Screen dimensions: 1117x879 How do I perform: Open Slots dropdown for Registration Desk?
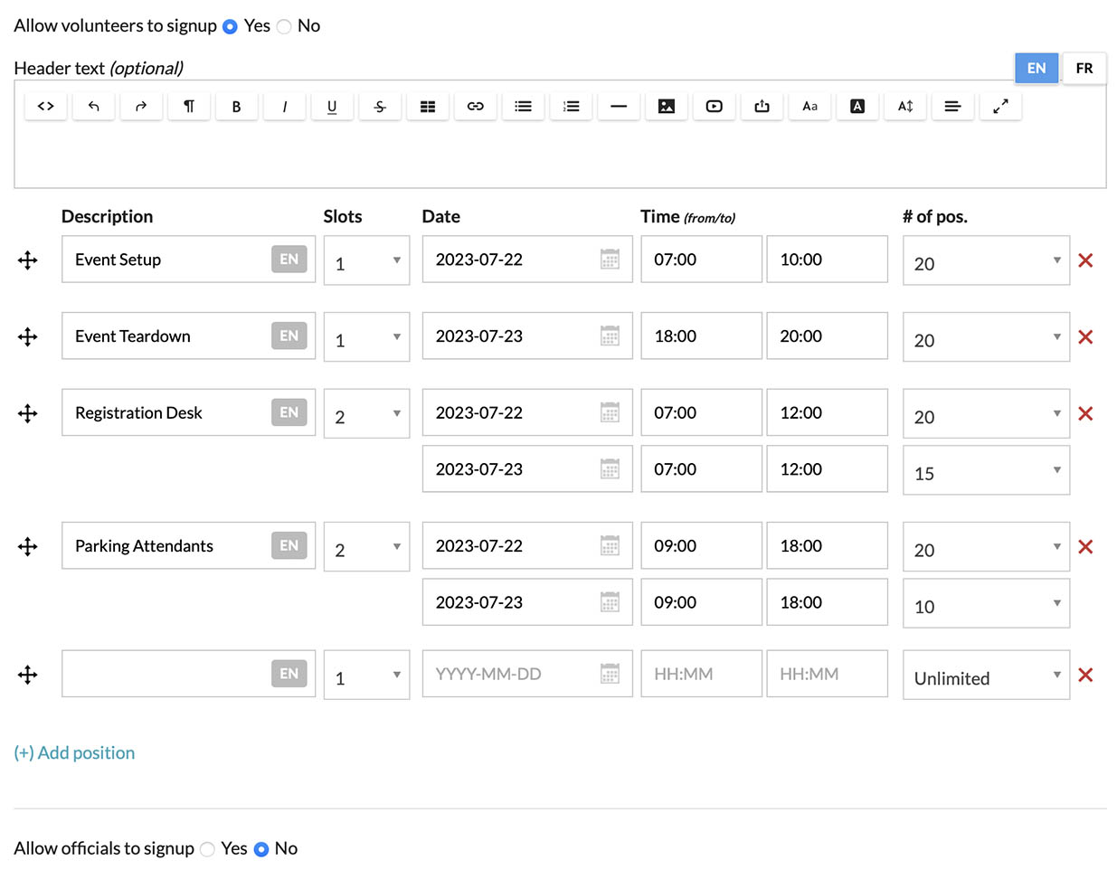click(366, 414)
